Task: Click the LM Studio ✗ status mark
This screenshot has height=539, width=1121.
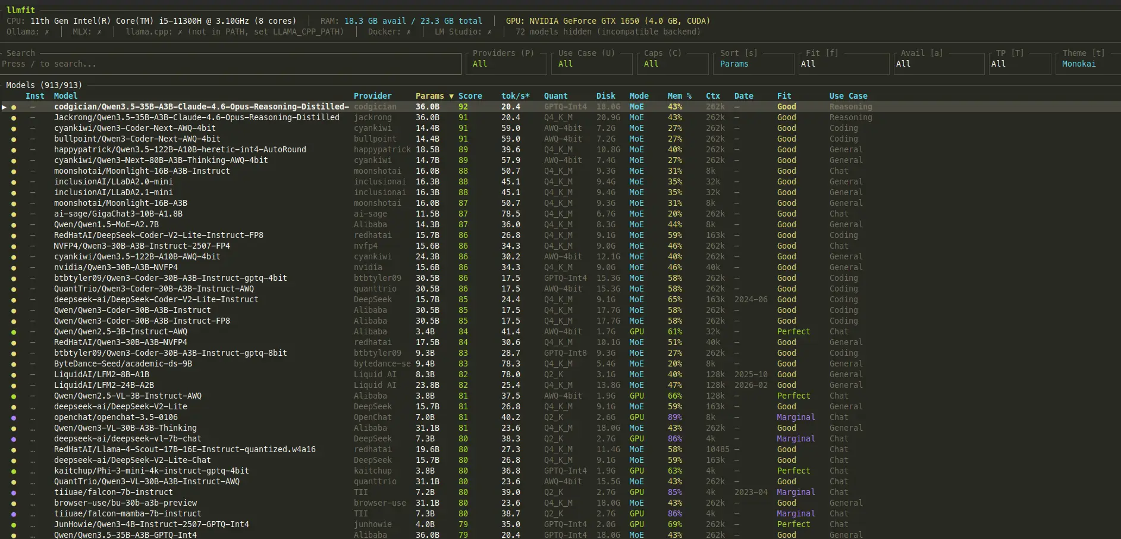Action: [x=489, y=32]
